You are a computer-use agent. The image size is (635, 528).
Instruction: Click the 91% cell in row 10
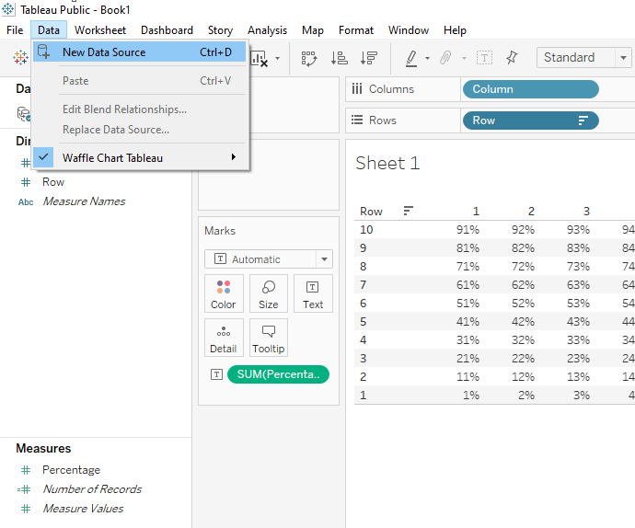coord(468,230)
